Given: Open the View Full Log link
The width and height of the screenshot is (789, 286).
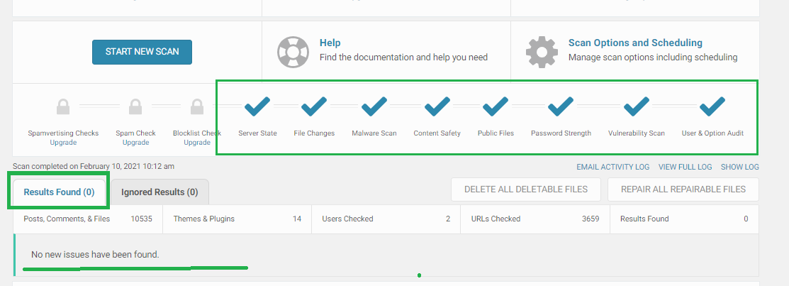Looking at the screenshot, I should (x=685, y=167).
